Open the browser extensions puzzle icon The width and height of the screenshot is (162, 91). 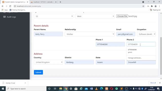pyautogui.click(x=152, y=6)
